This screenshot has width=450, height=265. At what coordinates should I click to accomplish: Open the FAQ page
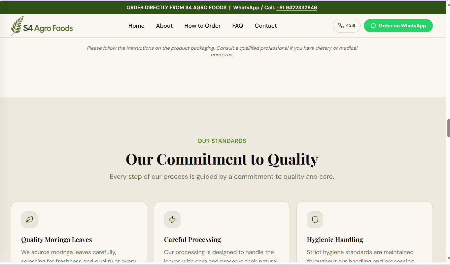[238, 26]
